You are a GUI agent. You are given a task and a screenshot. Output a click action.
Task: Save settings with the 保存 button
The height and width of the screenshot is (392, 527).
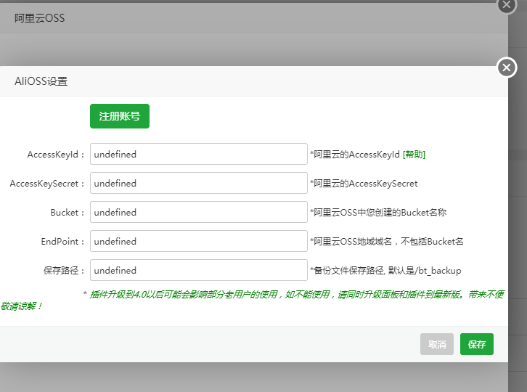[x=477, y=344]
